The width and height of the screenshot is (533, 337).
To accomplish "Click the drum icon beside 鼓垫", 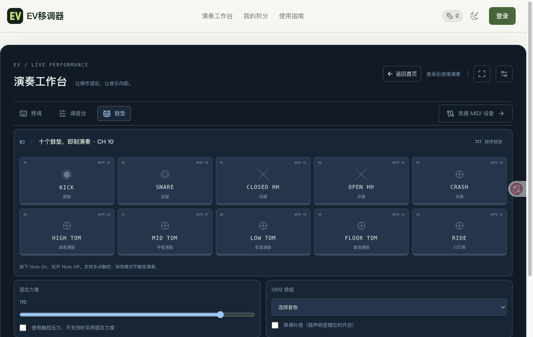I will tap(107, 114).
